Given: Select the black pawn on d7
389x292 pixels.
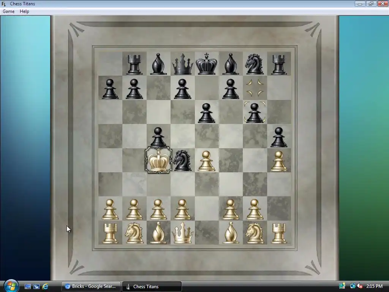Looking at the screenshot, I should (182, 89).
